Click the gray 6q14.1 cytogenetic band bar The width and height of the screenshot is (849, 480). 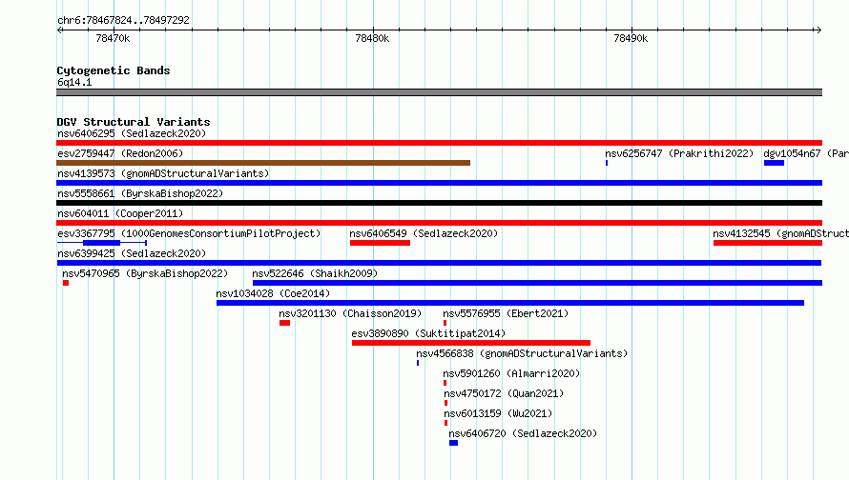coord(439,92)
